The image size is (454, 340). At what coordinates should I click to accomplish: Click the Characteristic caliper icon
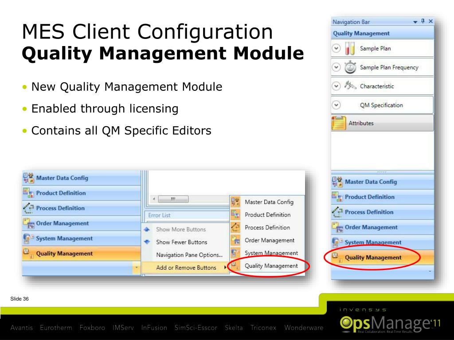click(x=350, y=85)
